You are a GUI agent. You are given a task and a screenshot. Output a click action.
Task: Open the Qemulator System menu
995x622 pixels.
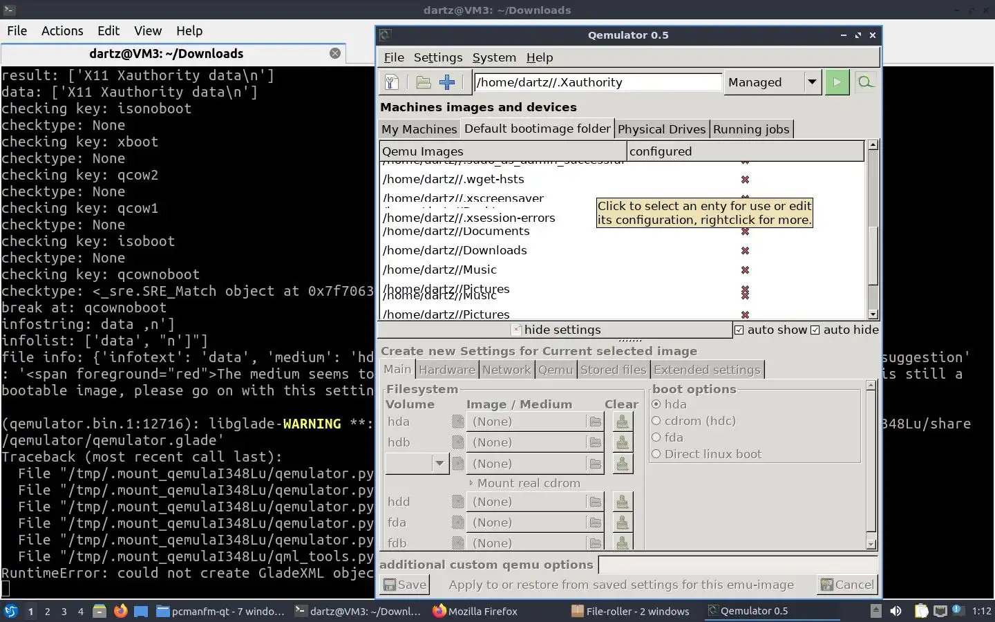click(494, 57)
